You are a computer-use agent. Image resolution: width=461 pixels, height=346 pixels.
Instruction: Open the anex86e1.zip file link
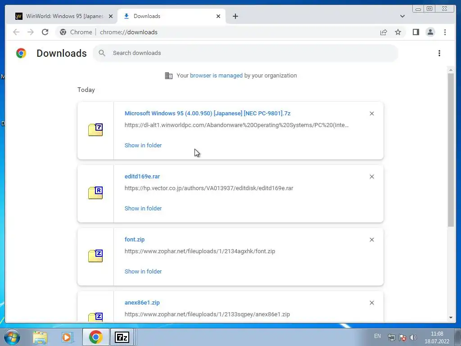pyautogui.click(x=142, y=302)
